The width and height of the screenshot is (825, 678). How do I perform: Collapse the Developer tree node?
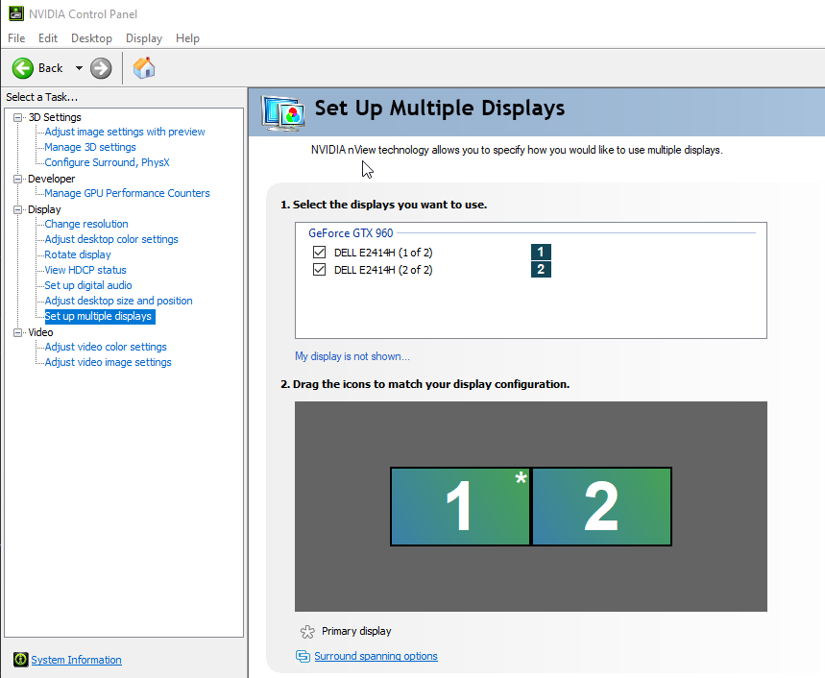(18, 179)
